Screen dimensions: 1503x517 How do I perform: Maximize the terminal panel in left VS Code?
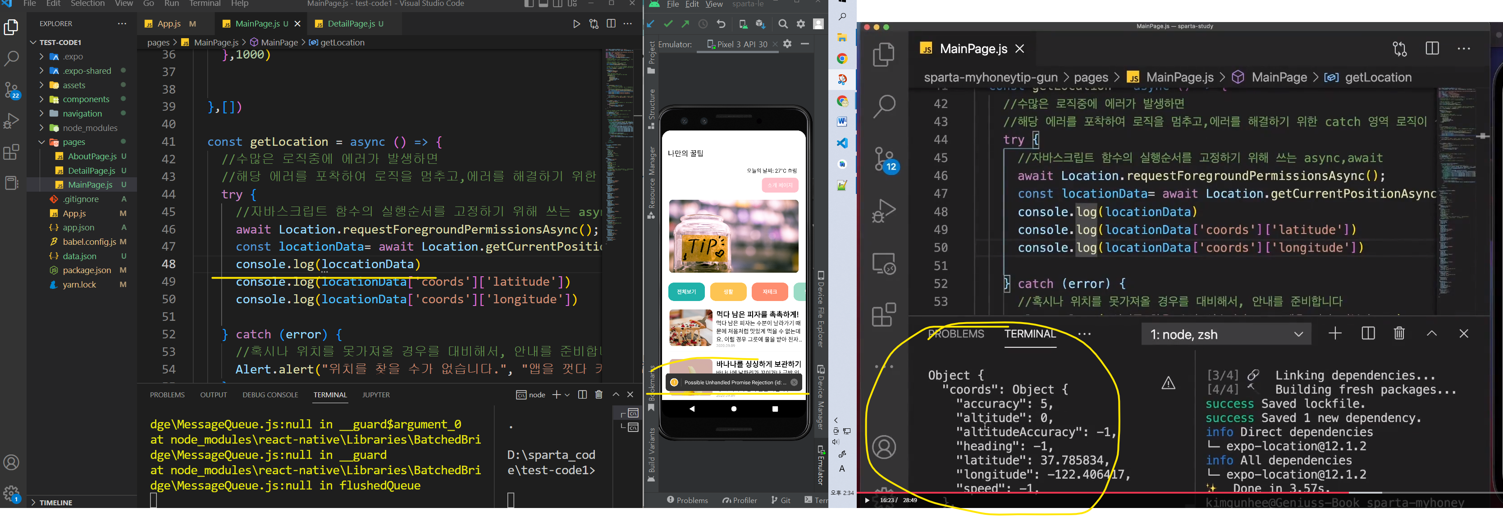coord(616,395)
